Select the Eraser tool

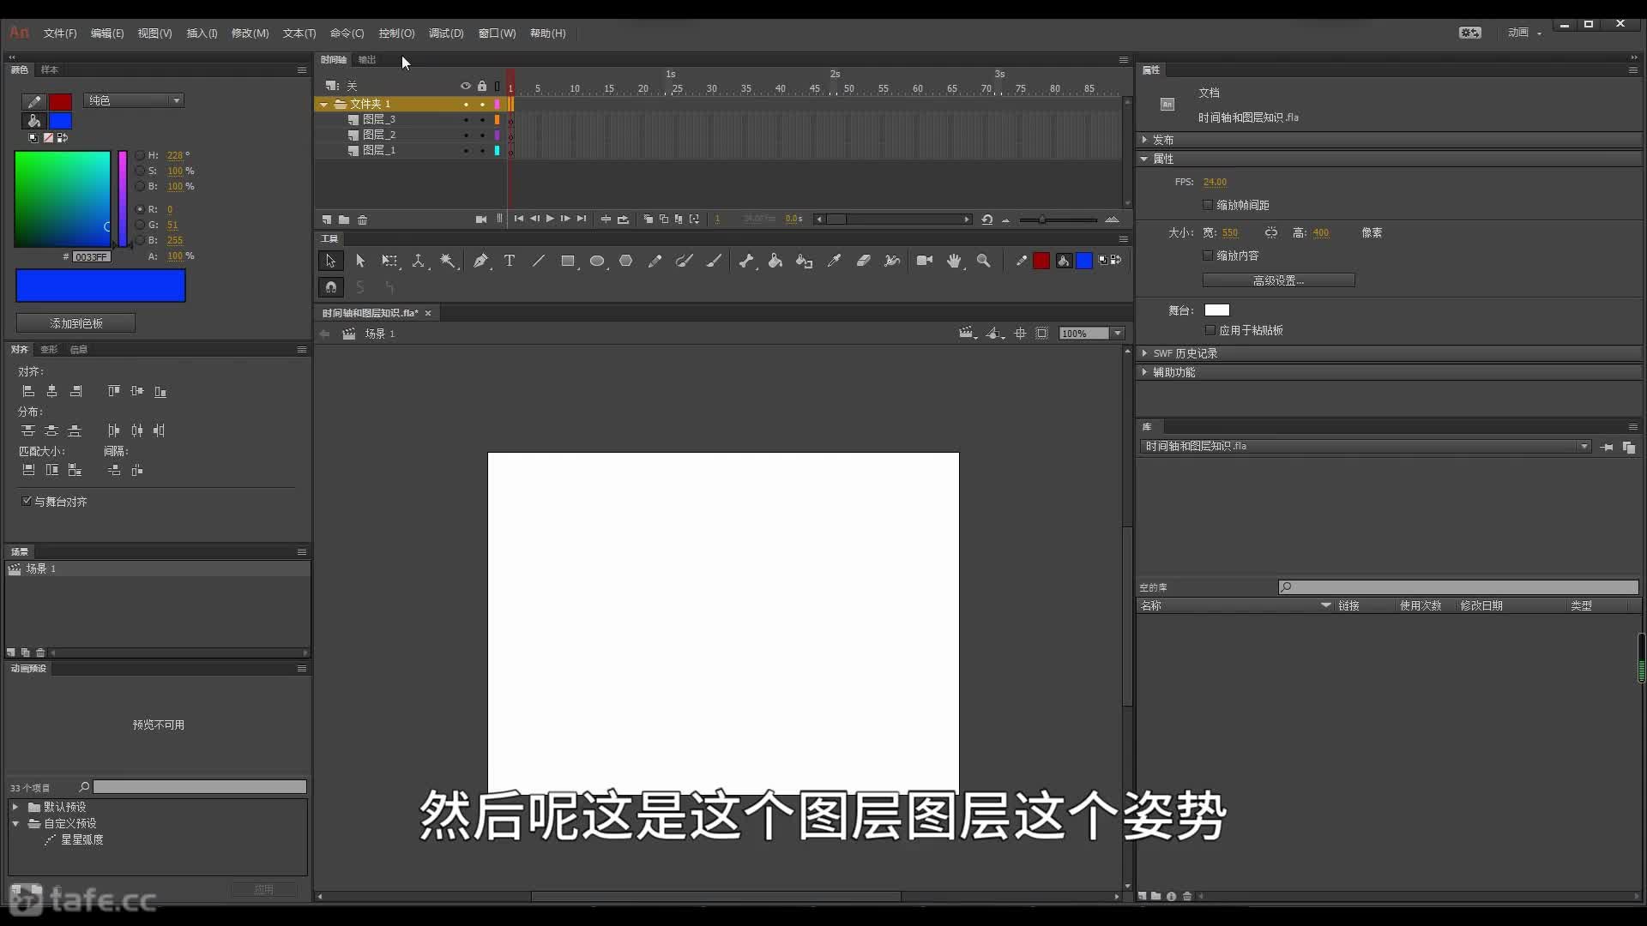863,261
